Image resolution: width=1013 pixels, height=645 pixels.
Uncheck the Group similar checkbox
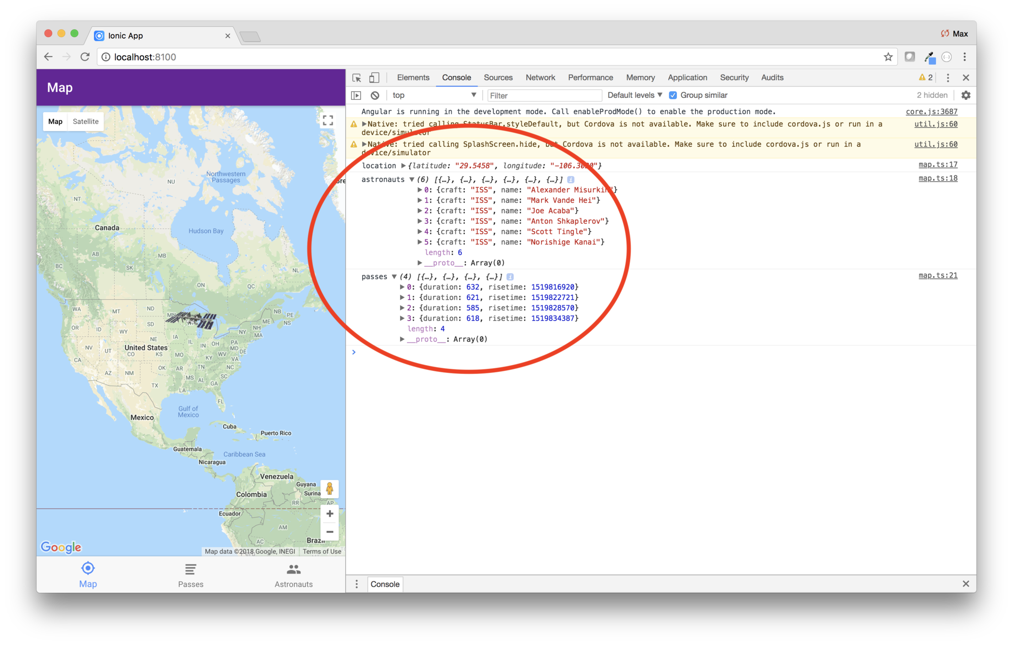click(x=673, y=96)
